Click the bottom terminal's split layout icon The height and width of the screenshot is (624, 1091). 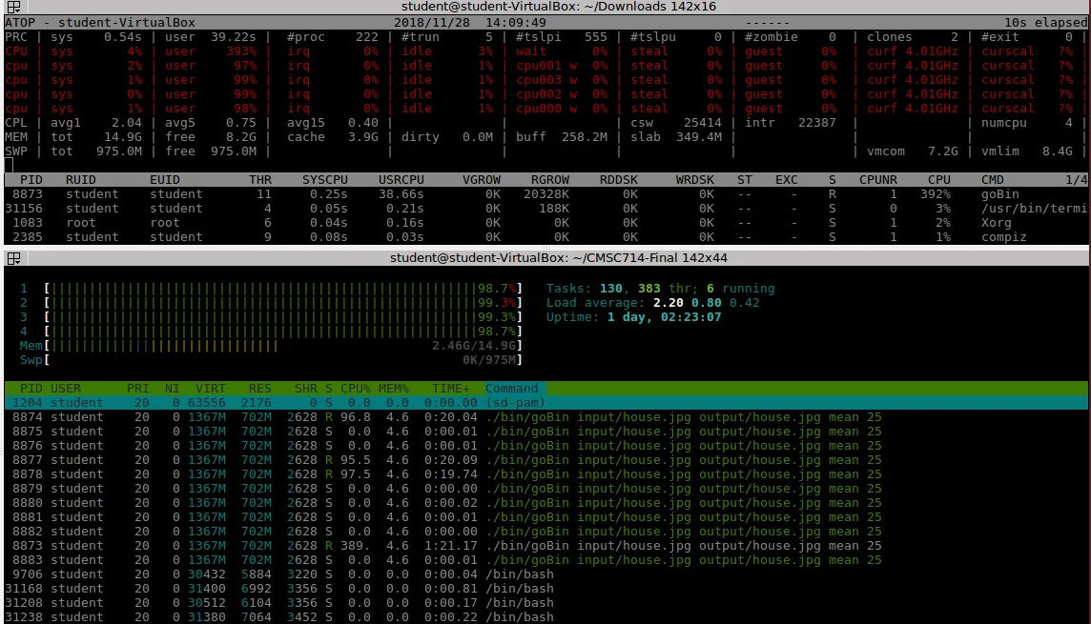click(x=13, y=258)
